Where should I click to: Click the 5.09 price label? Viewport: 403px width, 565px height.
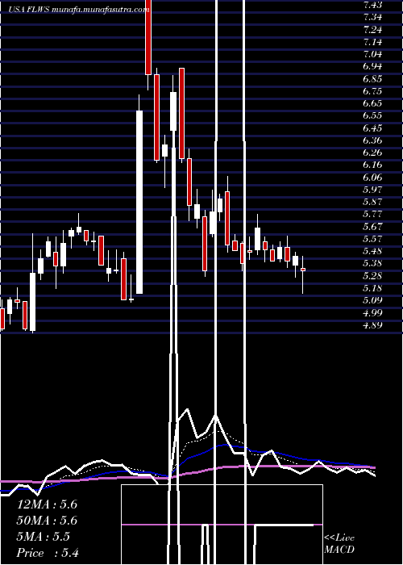click(x=372, y=300)
